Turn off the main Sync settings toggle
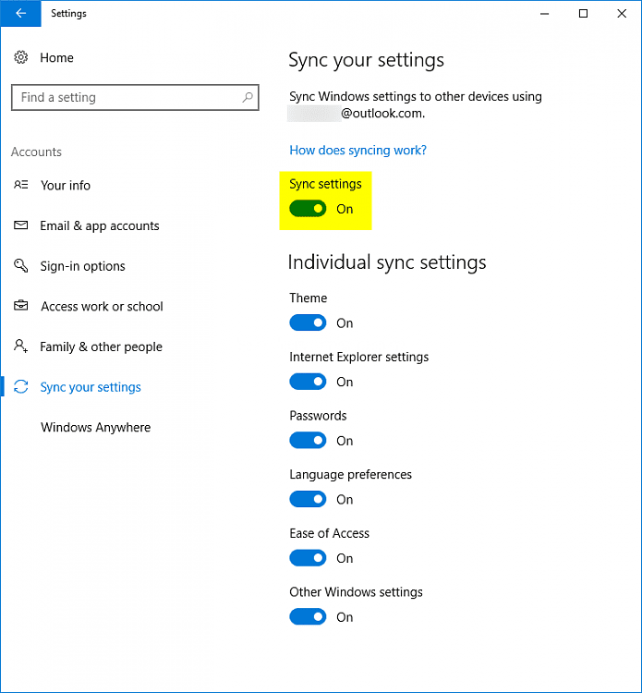Screen dimensions: 642x693 coord(308,209)
